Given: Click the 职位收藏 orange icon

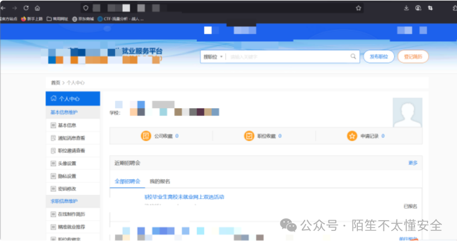Looking at the screenshot, I should [249, 136].
